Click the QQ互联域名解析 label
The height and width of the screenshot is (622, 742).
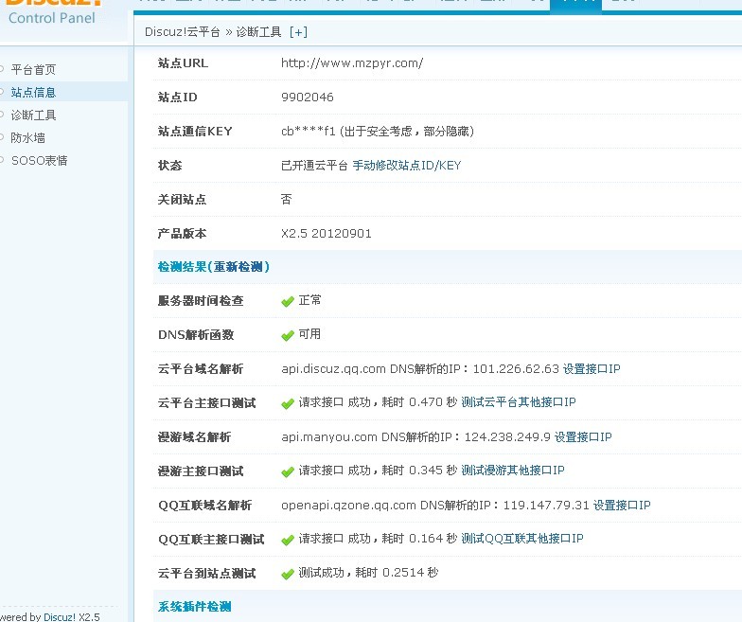(x=204, y=506)
